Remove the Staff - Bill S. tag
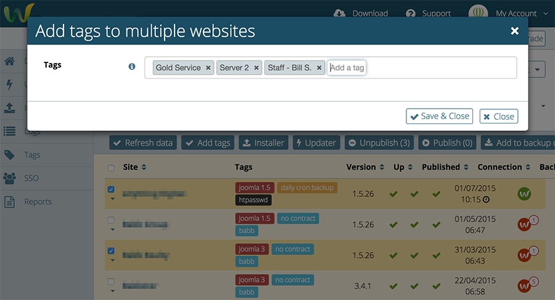 pyautogui.click(x=319, y=68)
